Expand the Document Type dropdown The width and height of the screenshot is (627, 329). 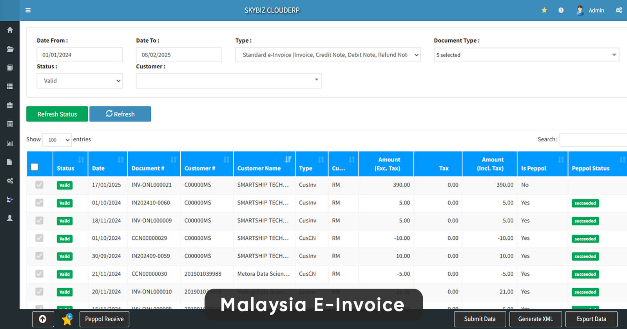(x=526, y=55)
